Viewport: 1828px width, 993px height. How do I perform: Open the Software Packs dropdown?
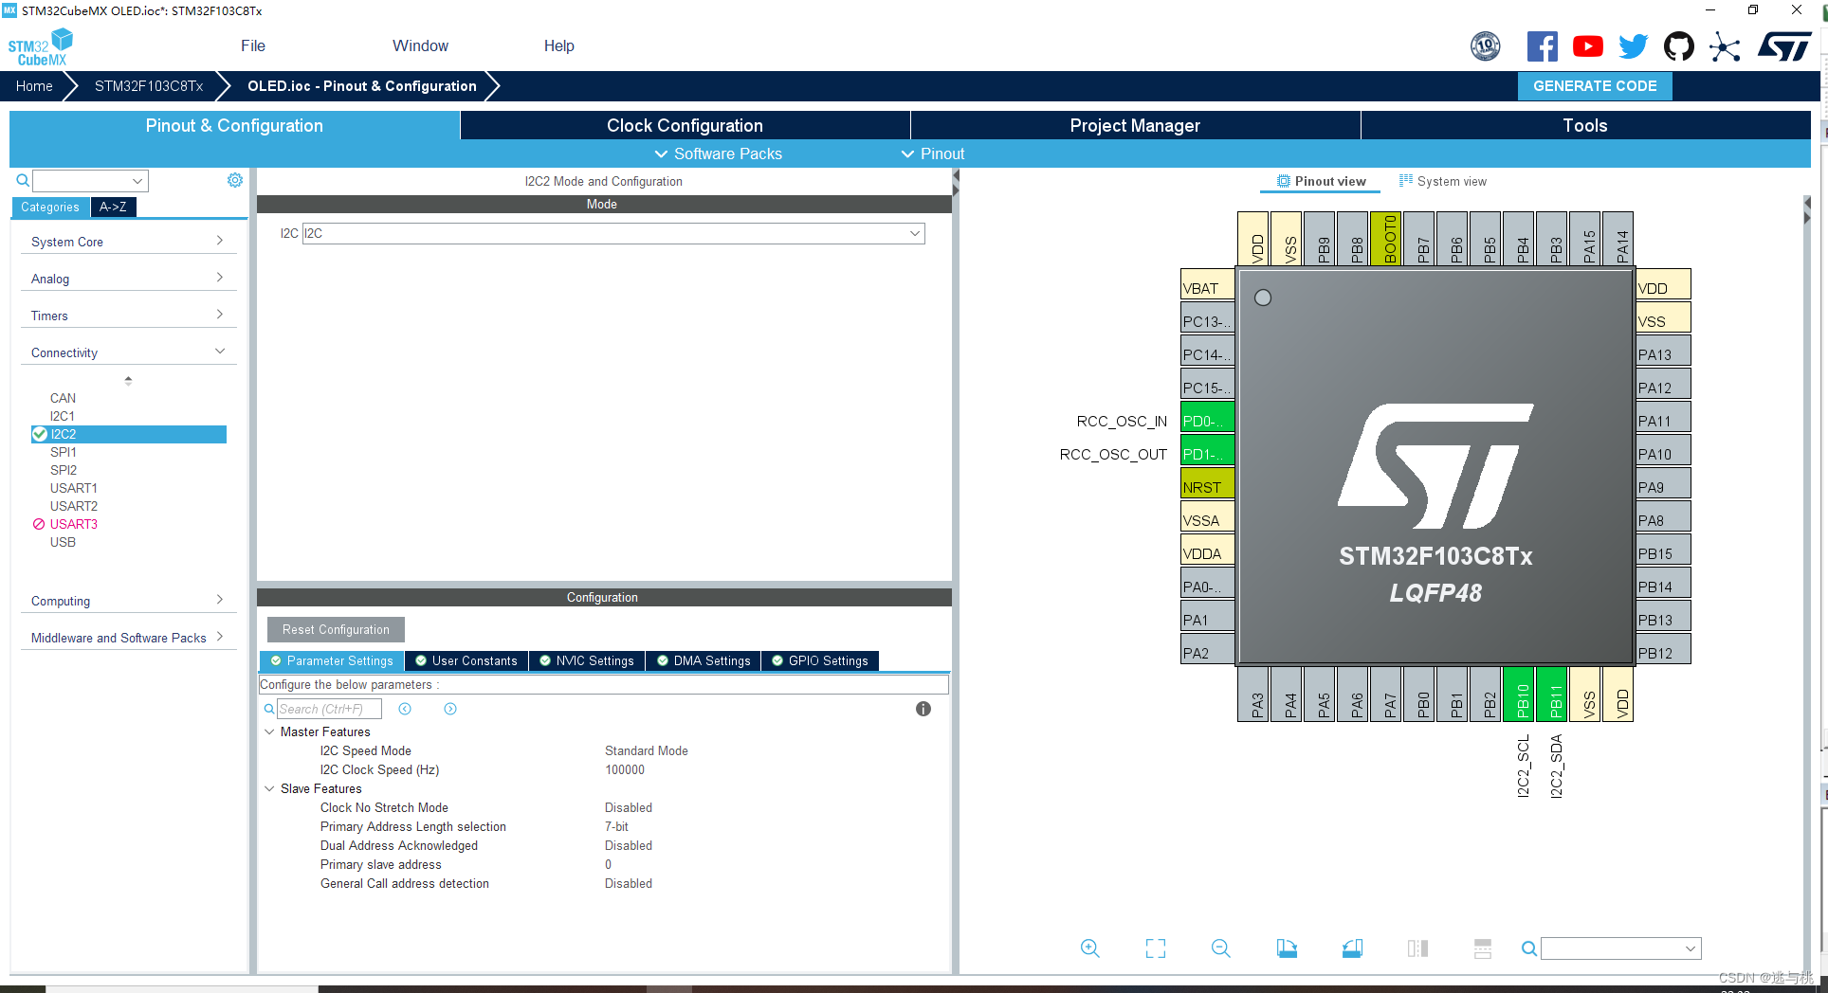718,153
